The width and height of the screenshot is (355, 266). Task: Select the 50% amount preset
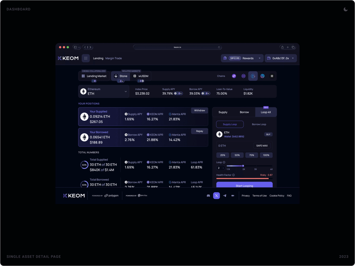coord(237,155)
